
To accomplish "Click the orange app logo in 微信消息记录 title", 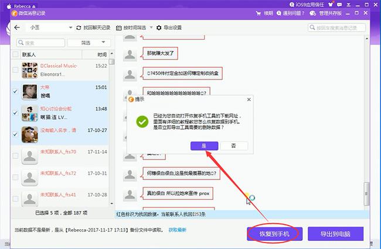I will pos(15,13).
